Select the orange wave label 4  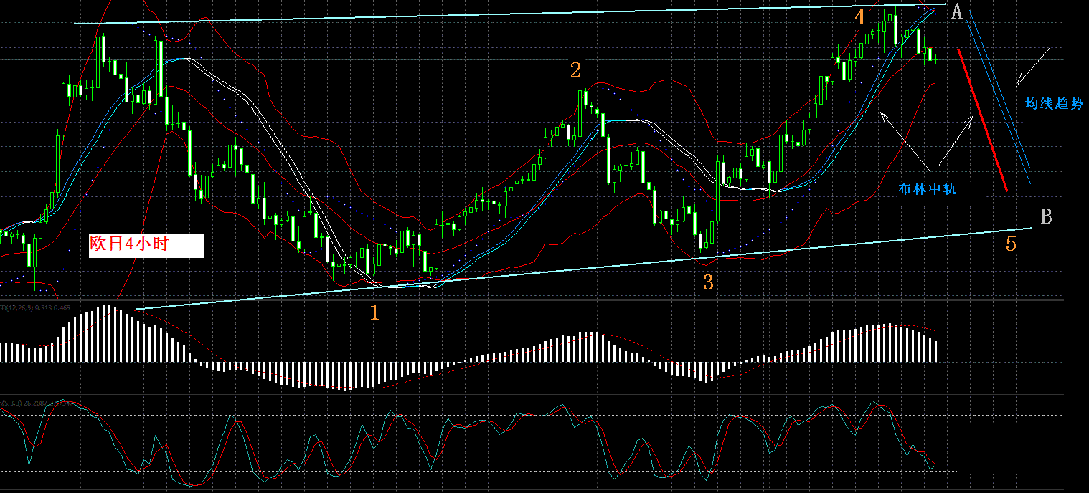860,17
